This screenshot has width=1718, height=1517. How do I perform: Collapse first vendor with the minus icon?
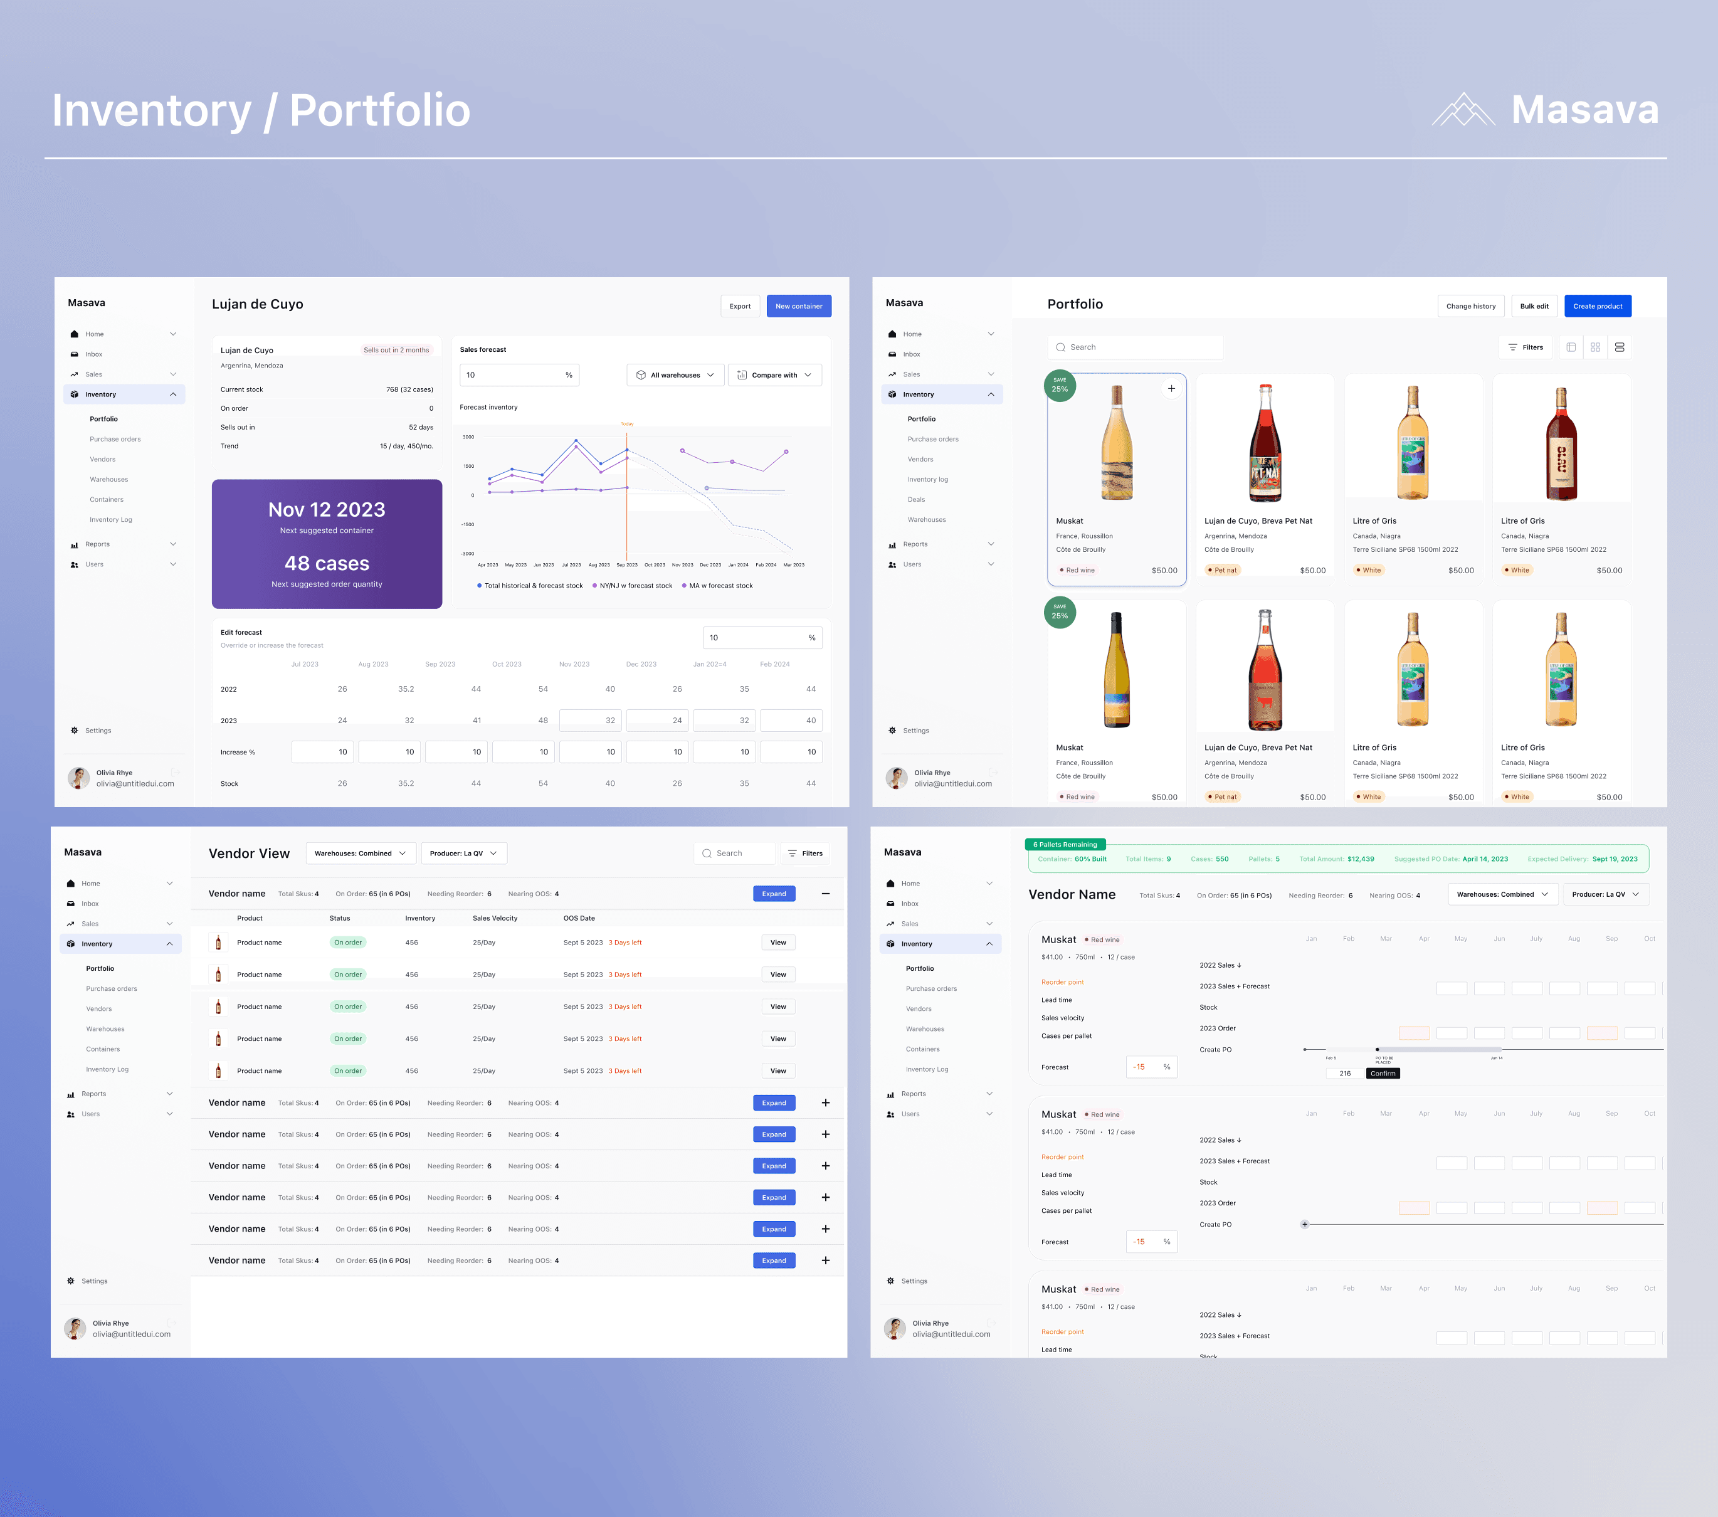[825, 894]
